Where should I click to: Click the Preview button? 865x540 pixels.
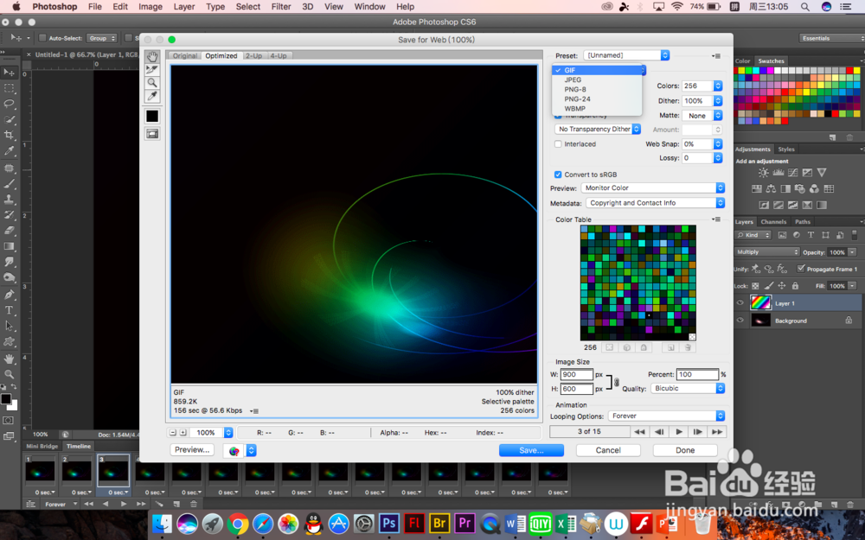pyautogui.click(x=192, y=449)
